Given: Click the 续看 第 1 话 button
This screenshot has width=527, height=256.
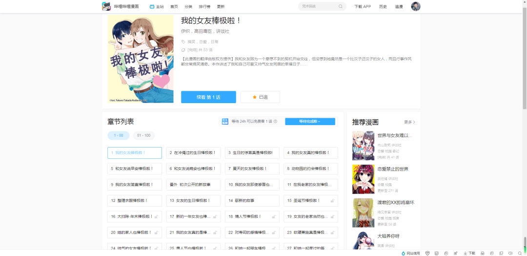Looking at the screenshot, I should click(208, 97).
